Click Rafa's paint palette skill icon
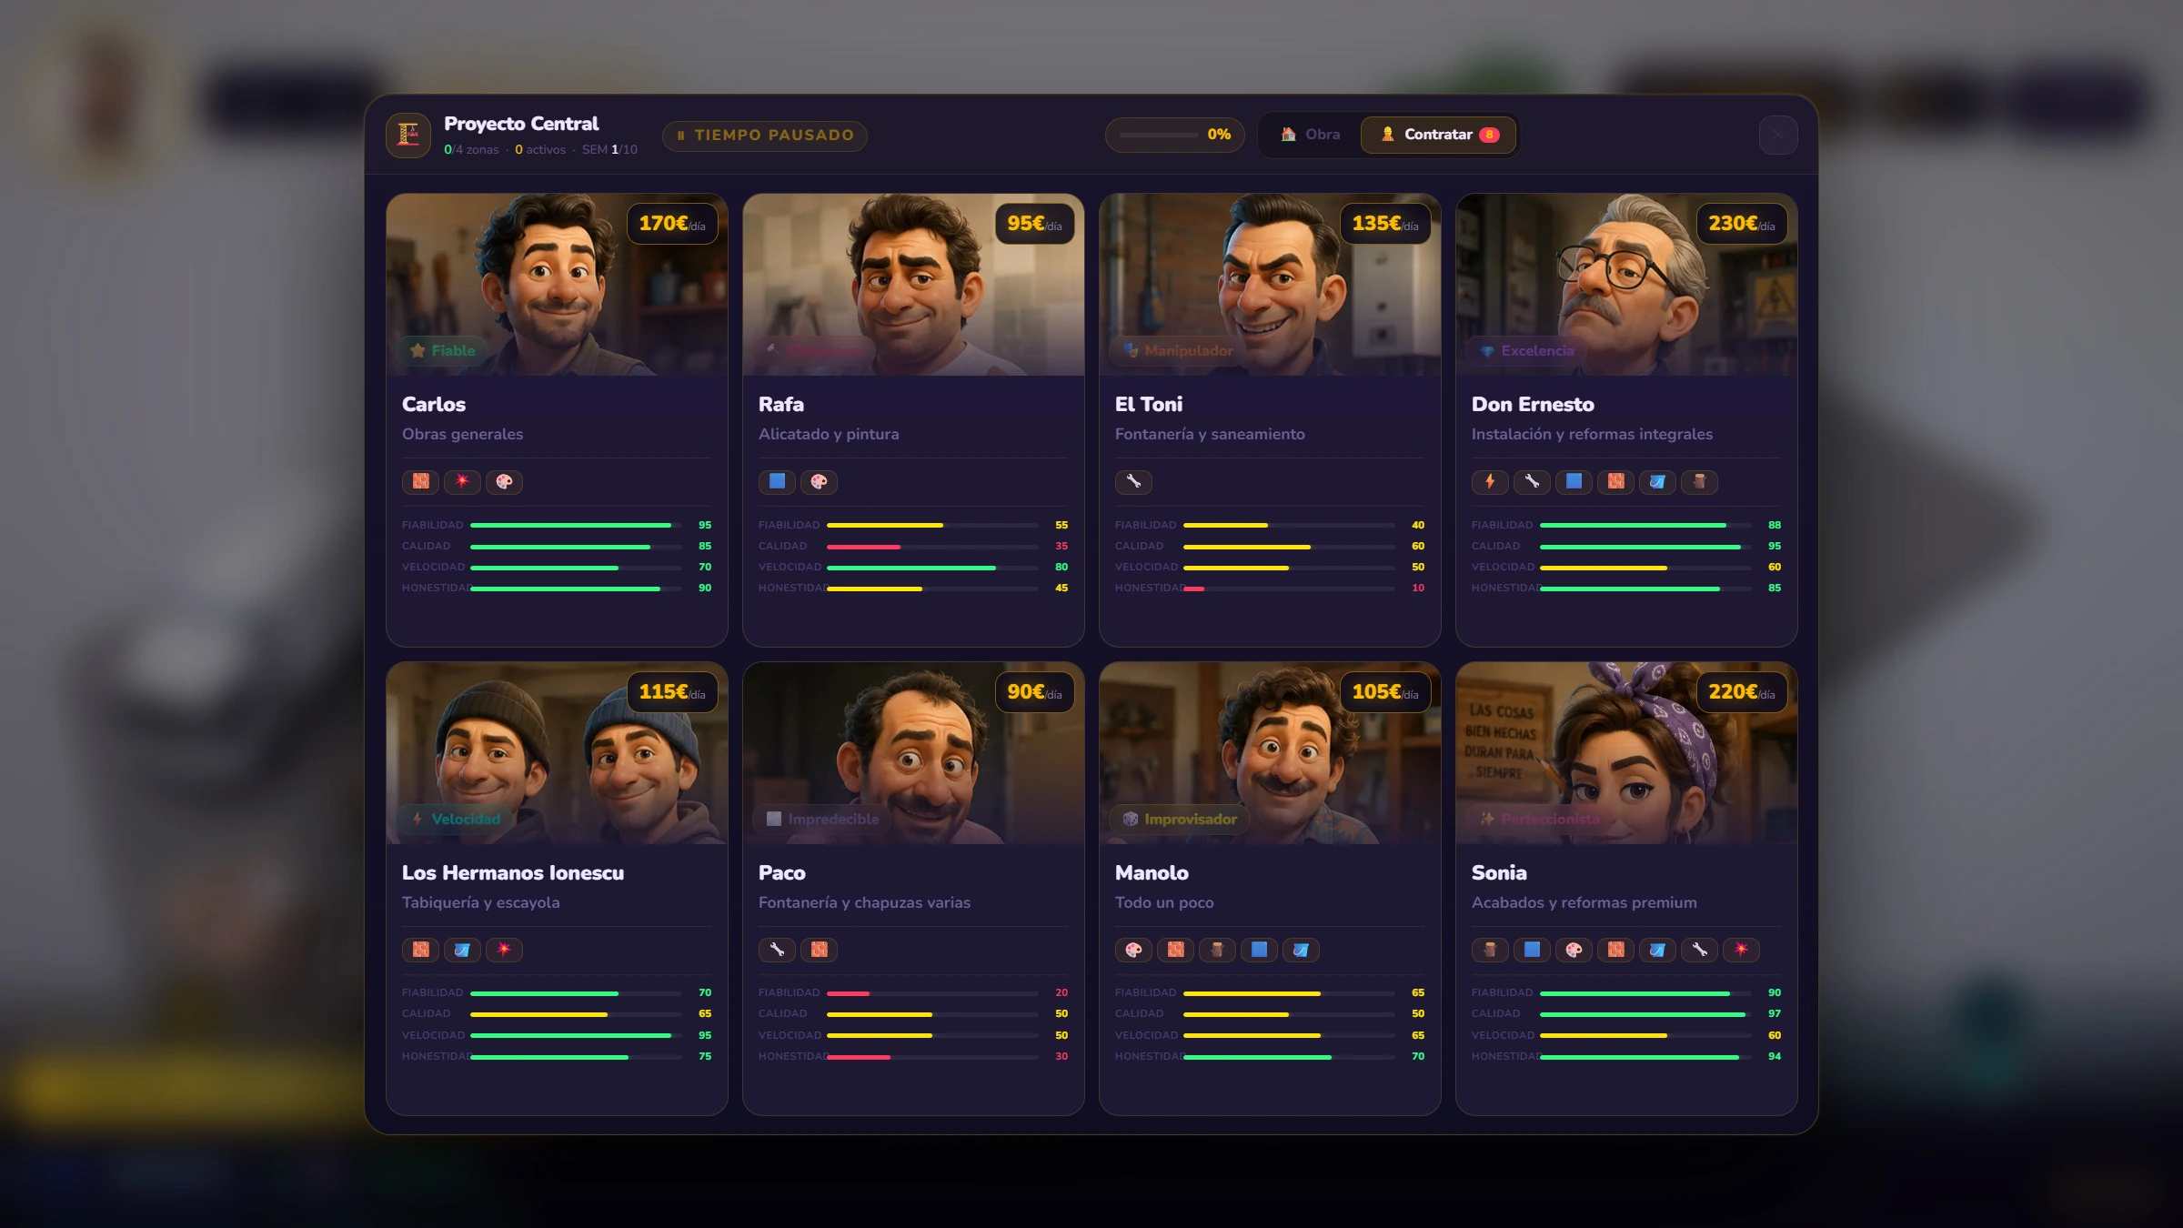This screenshot has height=1228, width=2183. 819,481
